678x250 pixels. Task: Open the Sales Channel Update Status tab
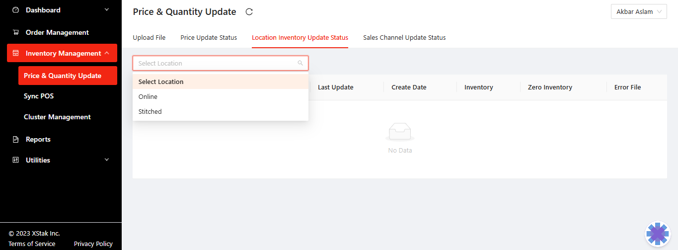point(404,37)
